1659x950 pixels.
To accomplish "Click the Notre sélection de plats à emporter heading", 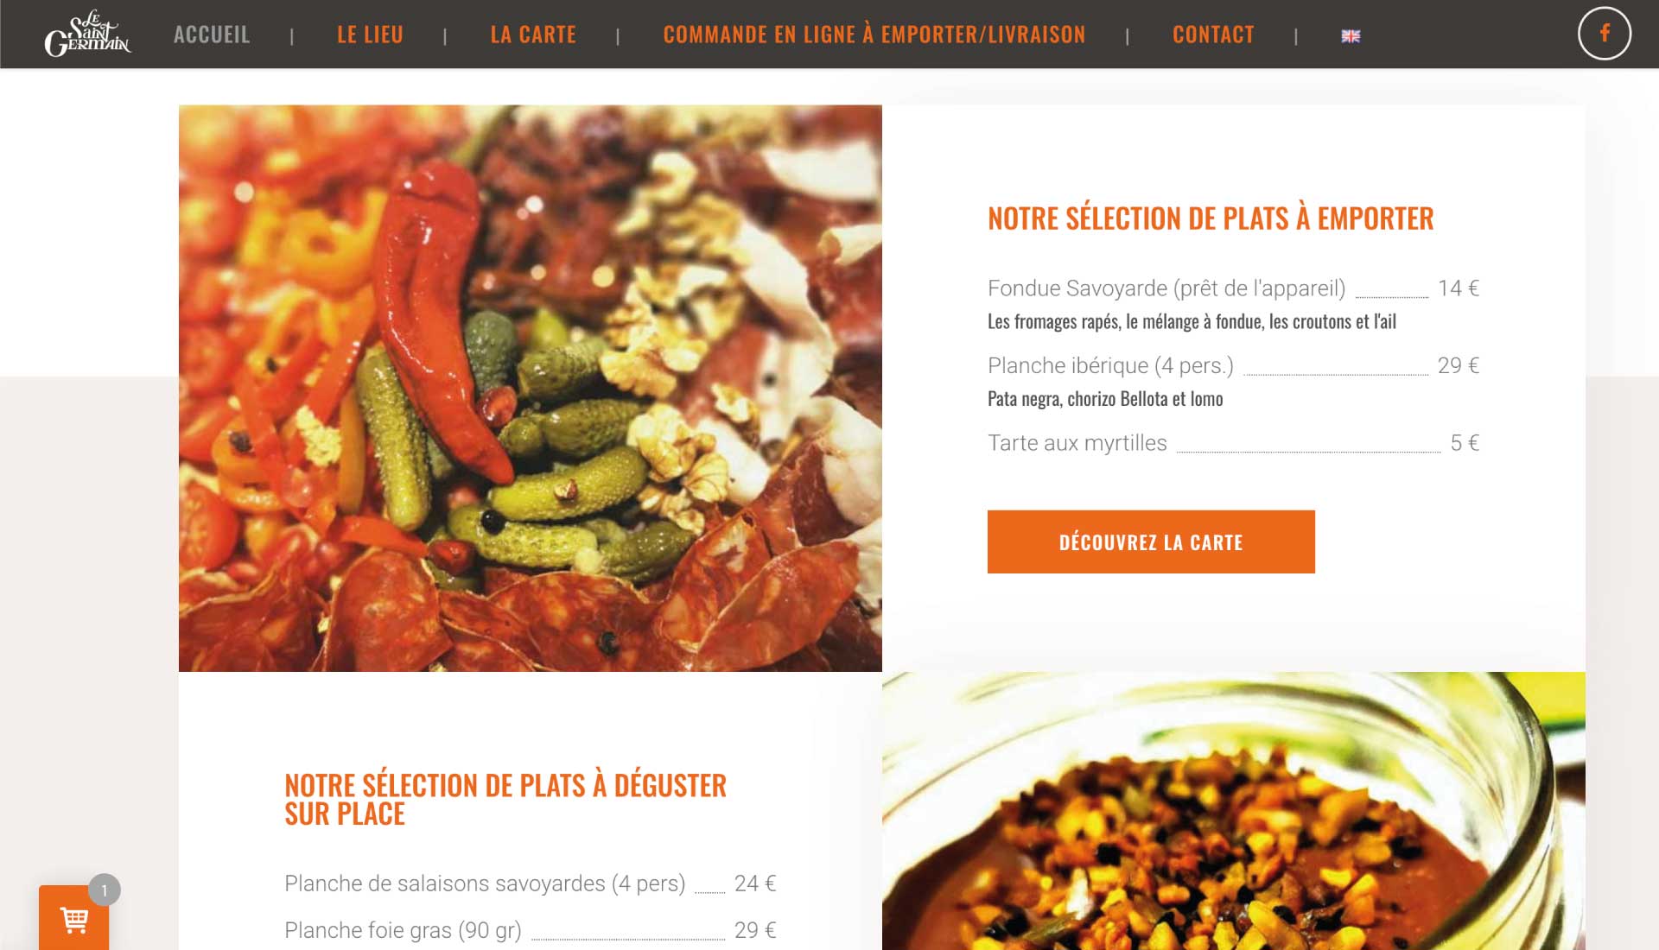I will 1211,218.
